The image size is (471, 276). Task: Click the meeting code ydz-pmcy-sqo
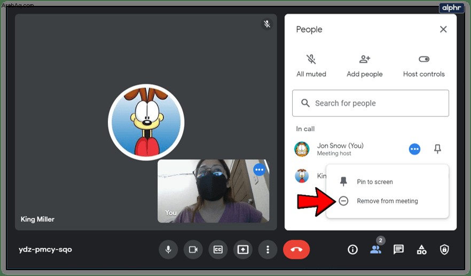click(x=45, y=249)
